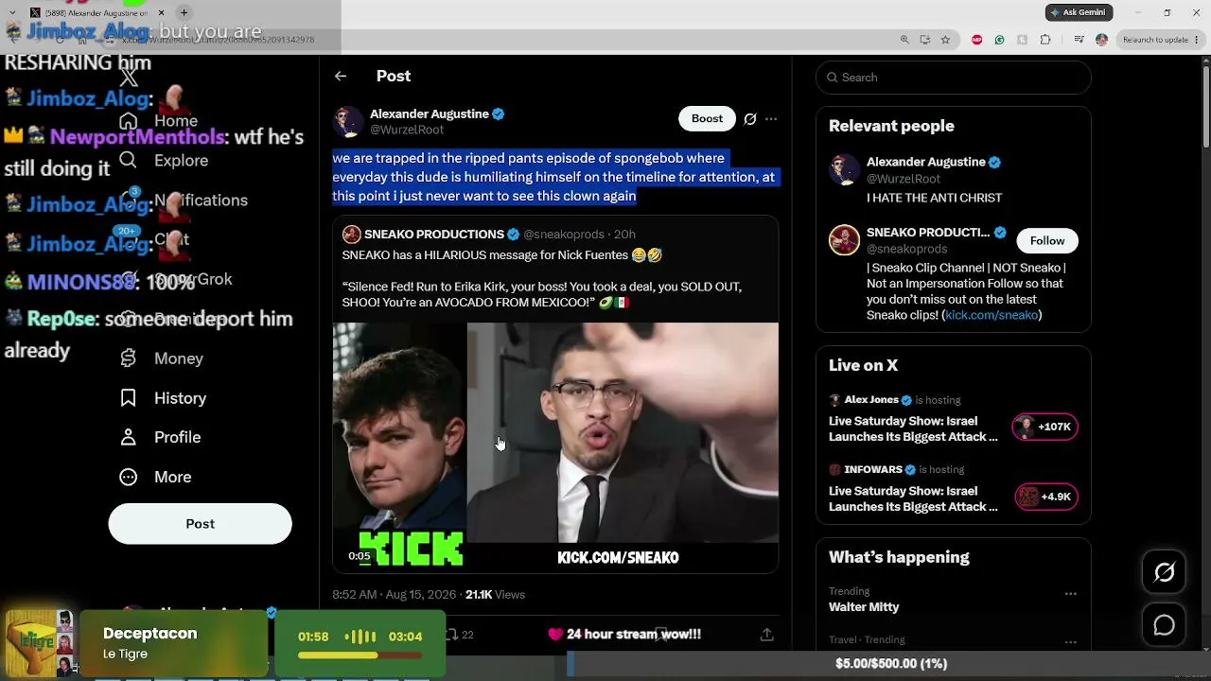This screenshot has height=681, width=1211.
Task: Open options for the Travel trending item
Action: (x=1070, y=641)
